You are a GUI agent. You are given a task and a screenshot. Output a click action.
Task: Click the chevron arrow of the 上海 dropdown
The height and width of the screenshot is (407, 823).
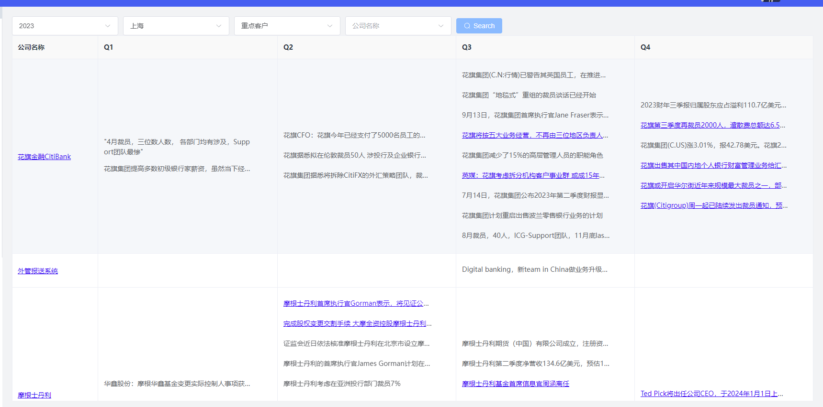click(x=219, y=26)
